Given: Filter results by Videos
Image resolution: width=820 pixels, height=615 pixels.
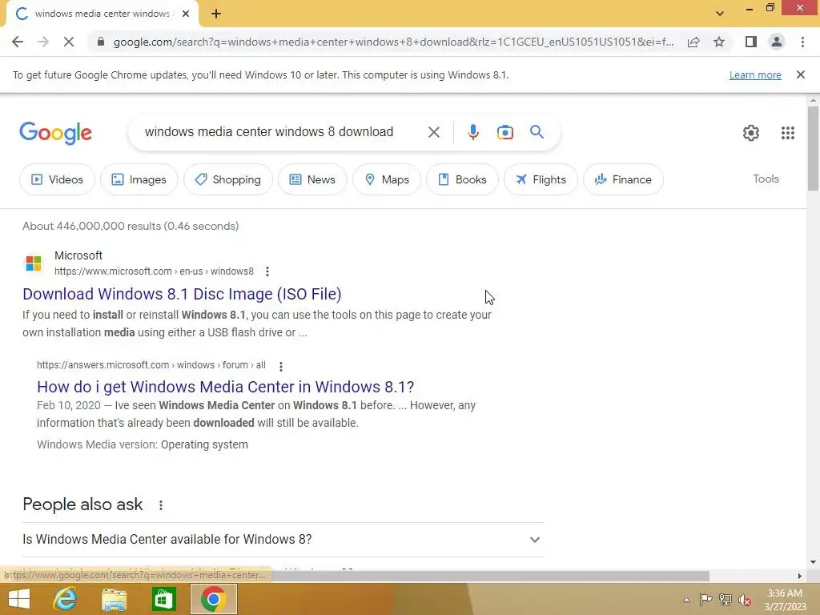Looking at the screenshot, I should 57,179.
